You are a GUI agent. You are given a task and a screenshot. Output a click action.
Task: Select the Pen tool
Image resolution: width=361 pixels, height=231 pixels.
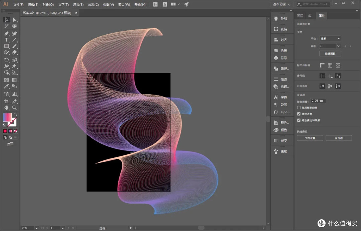pos(6,33)
